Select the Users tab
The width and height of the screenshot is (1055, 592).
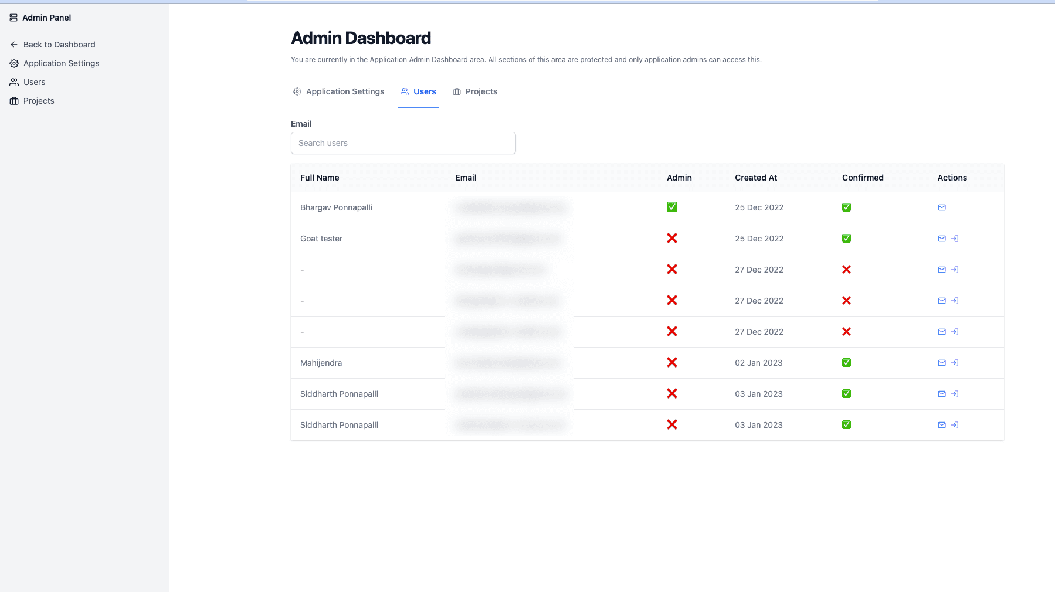coord(418,91)
